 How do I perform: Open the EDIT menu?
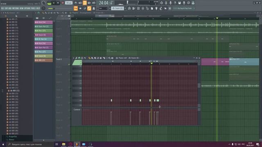6,8
